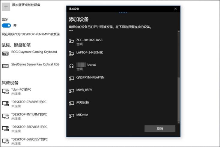Select the ROG Claymore Gaming Keyboard icon
The image size is (220, 147).
(x=5, y=53)
